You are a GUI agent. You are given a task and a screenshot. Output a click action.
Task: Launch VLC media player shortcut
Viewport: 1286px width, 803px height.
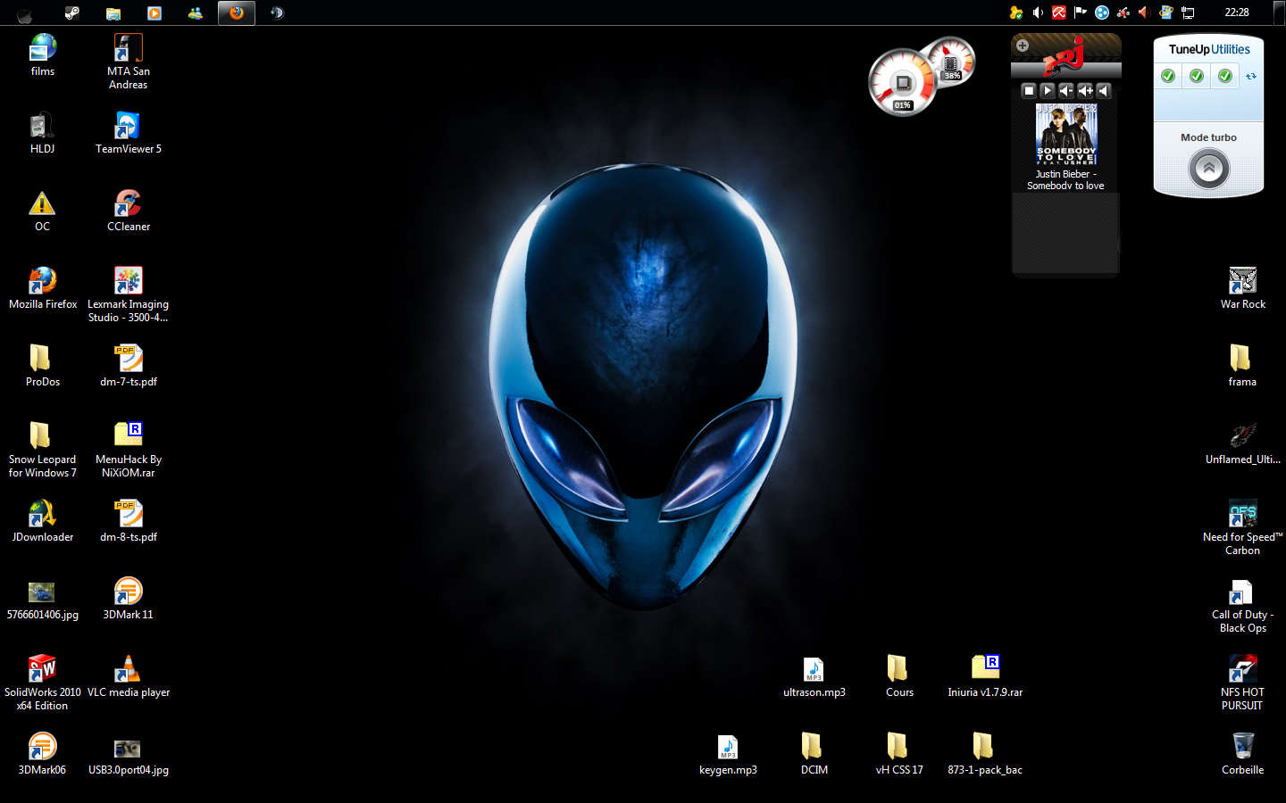tap(128, 669)
